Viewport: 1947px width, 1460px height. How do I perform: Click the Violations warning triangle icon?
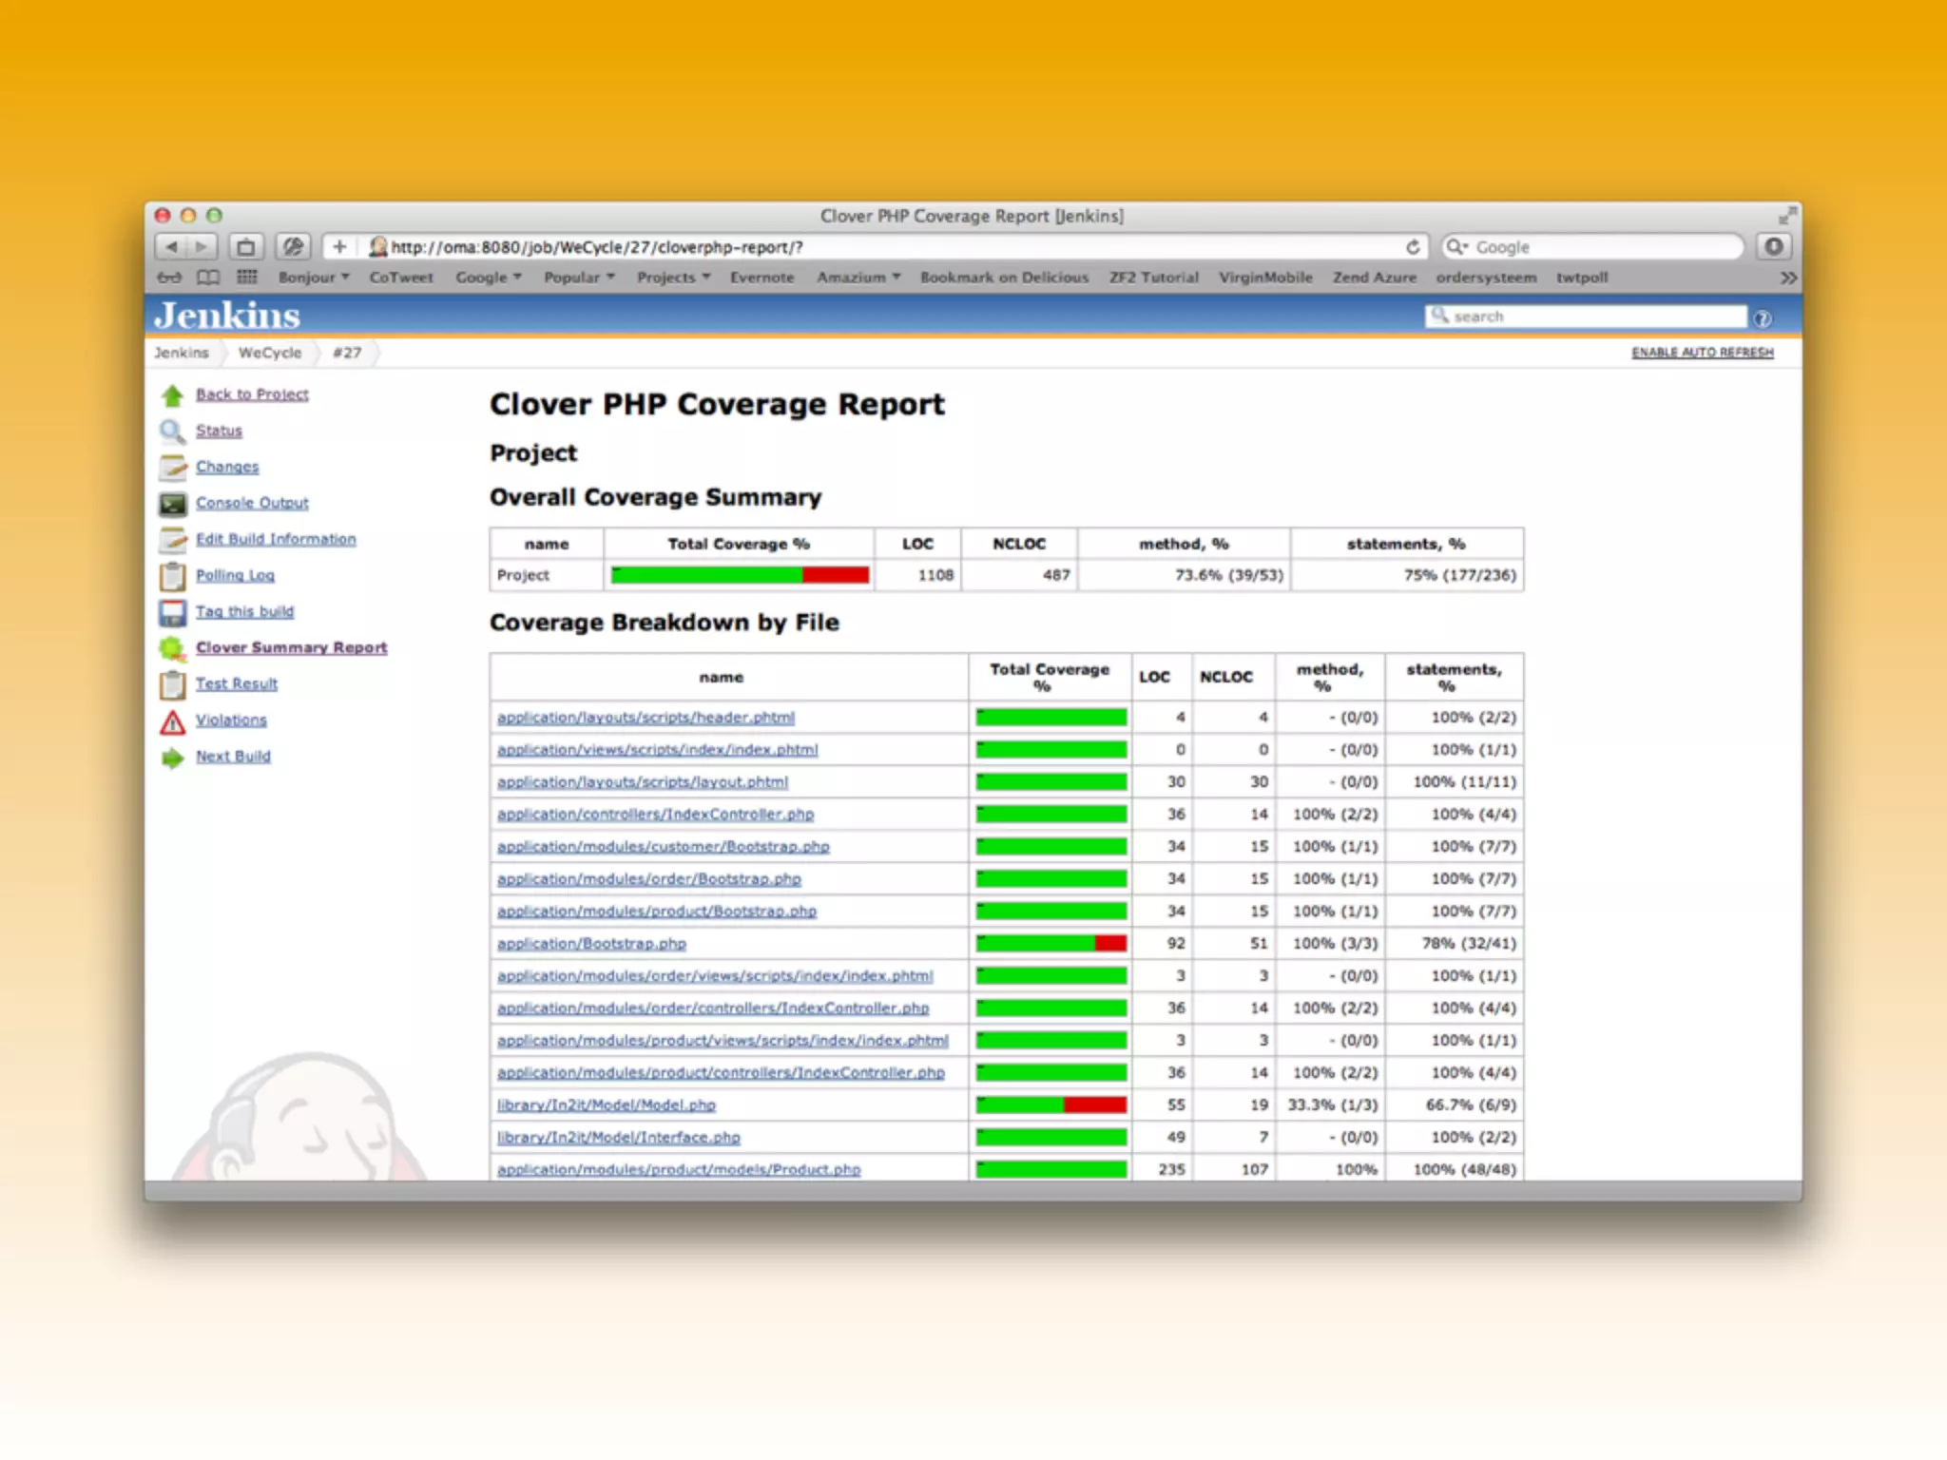click(x=172, y=722)
